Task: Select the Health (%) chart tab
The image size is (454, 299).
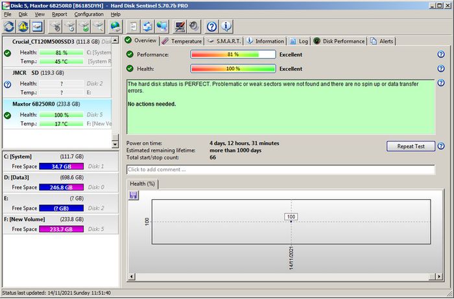Action: 142,184
